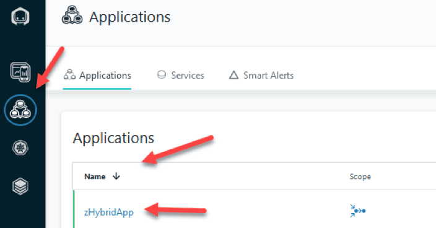Open the zHybridApp application link
The width and height of the screenshot is (436, 228).
coord(109,212)
